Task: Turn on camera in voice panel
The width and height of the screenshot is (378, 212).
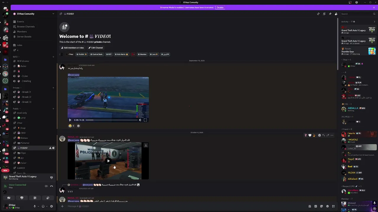Action: click(x=9, y=198)
